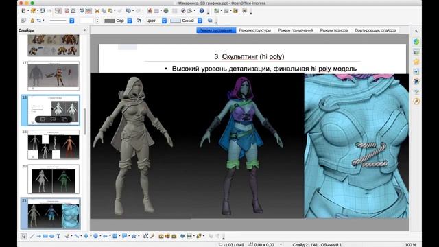The image size is (439, 247).
Task: Open the fill color Синий dropdown
Action: pyautogui.click(x=200, y=21)
